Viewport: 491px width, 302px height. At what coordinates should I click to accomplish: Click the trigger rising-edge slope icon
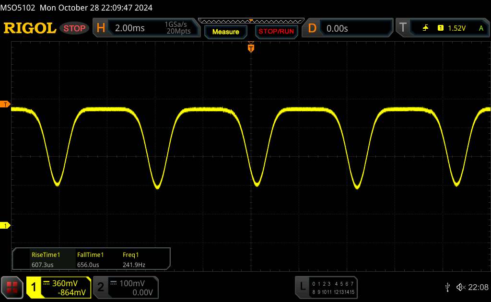click(425, 28)
